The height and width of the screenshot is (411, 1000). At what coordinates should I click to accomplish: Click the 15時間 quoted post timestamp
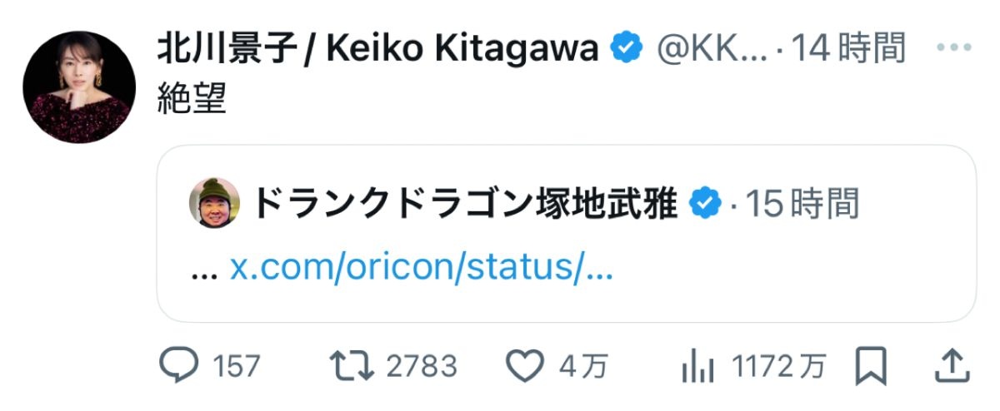[801, 203]
